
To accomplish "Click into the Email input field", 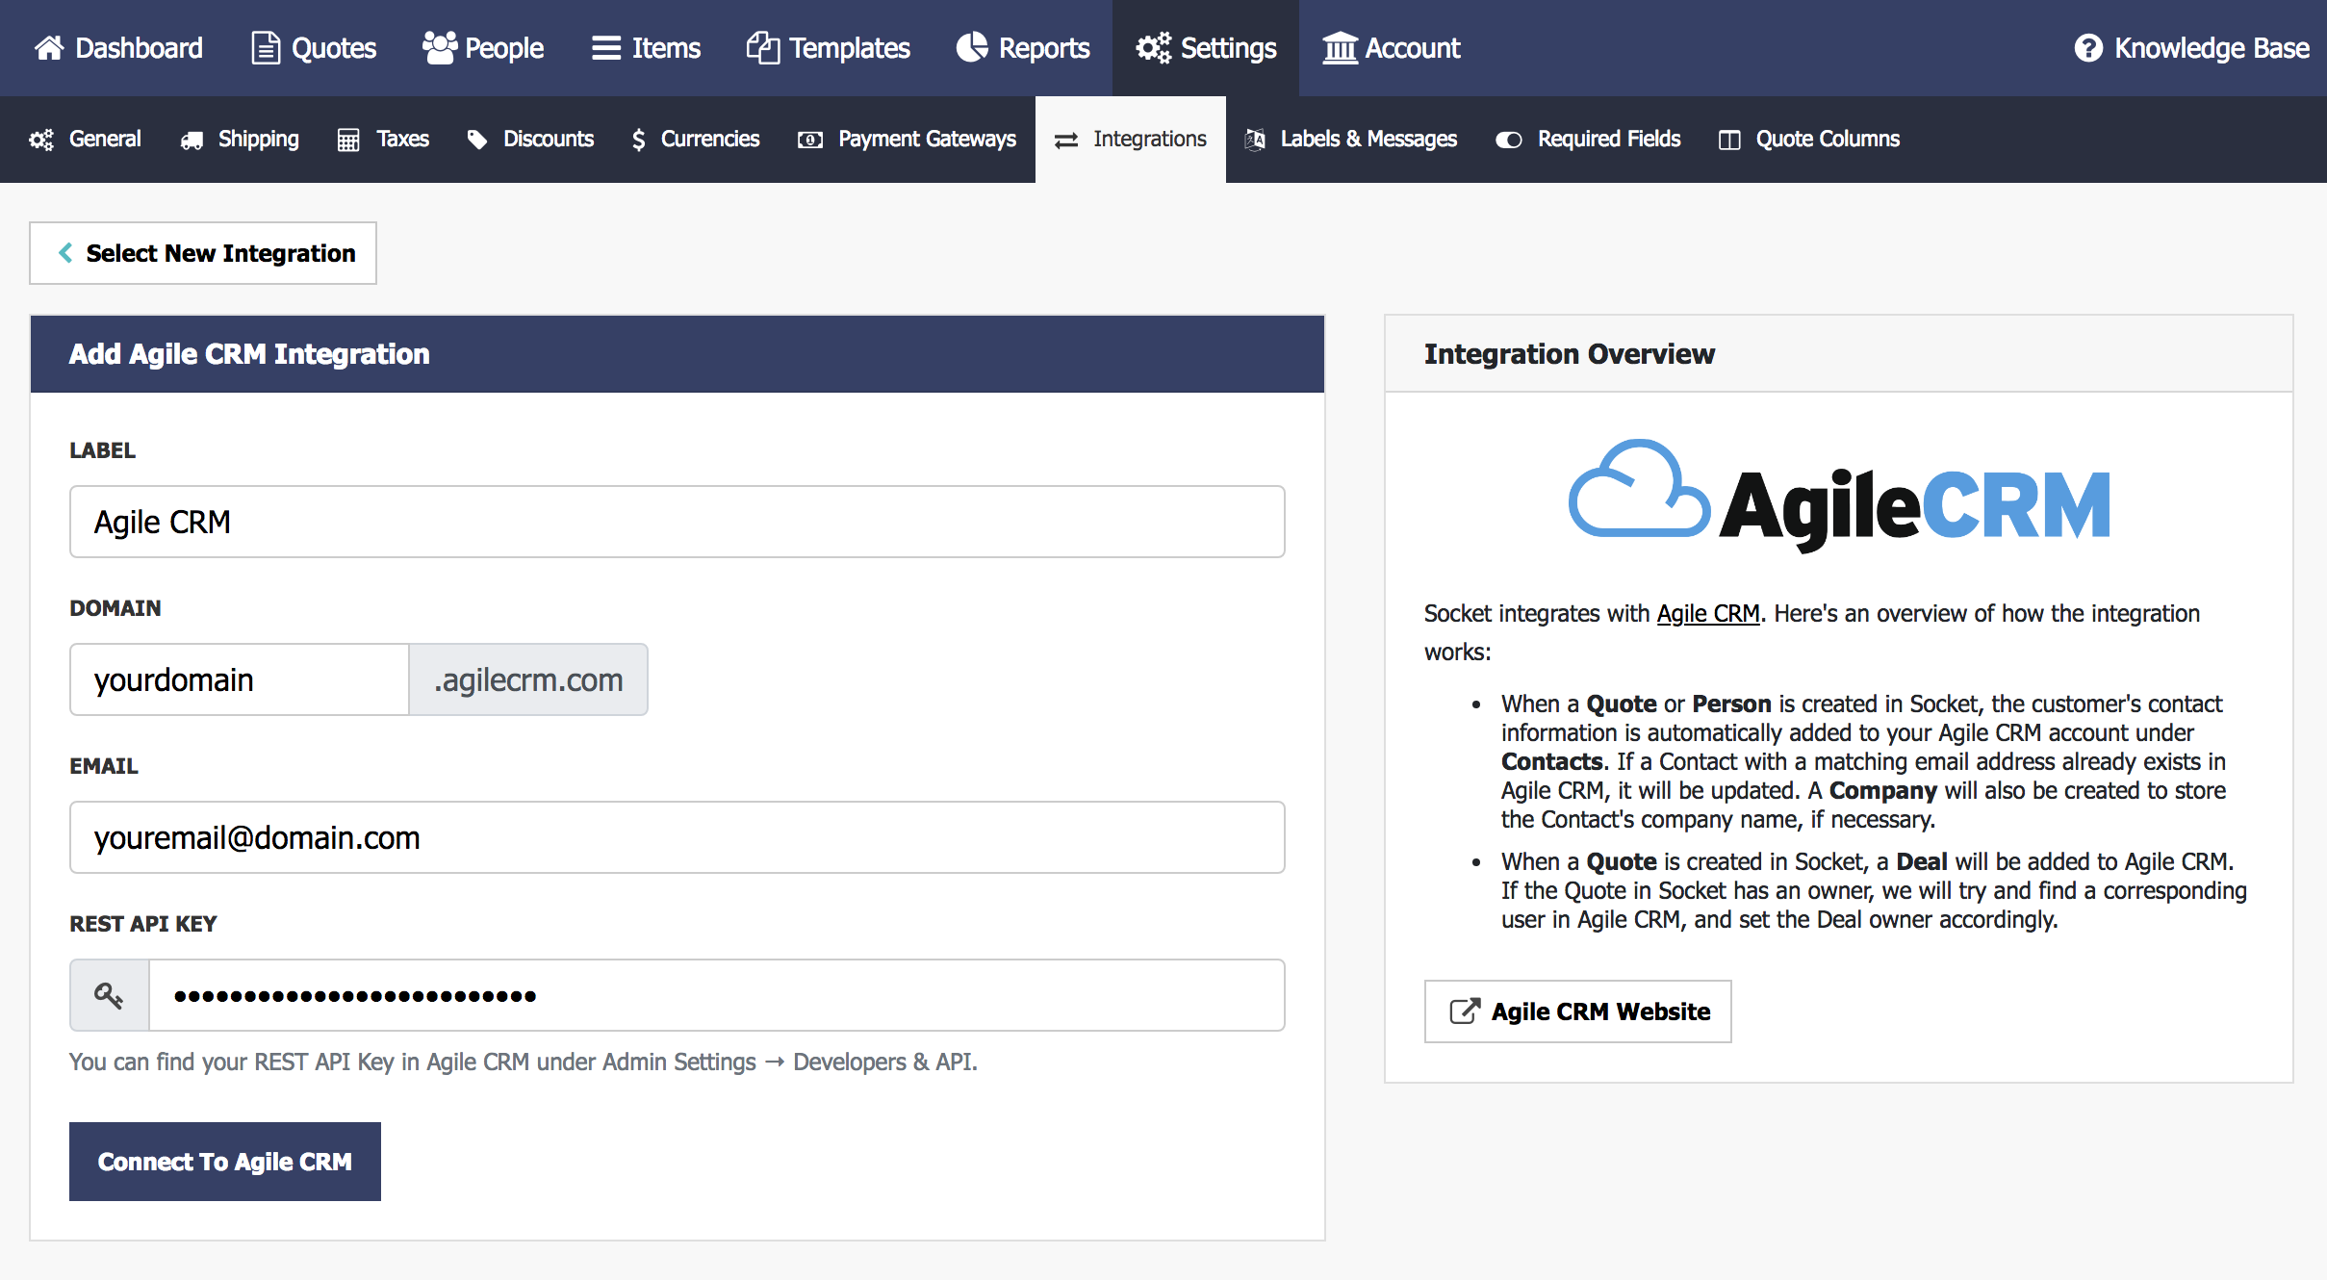I will tap(678, 837).
